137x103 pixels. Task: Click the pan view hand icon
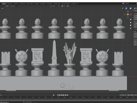click(x=130, y=23)
